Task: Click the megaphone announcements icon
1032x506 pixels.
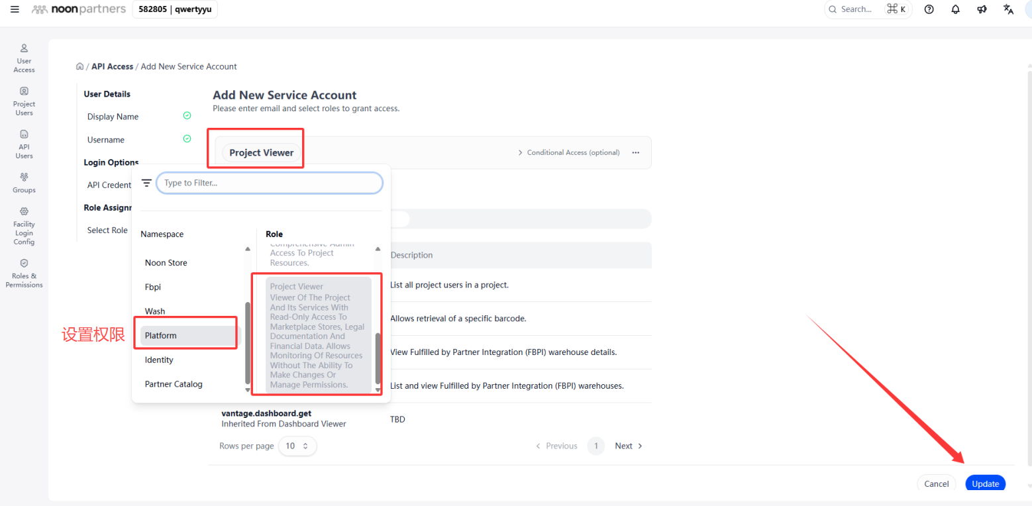Action: tap(982, 9)
